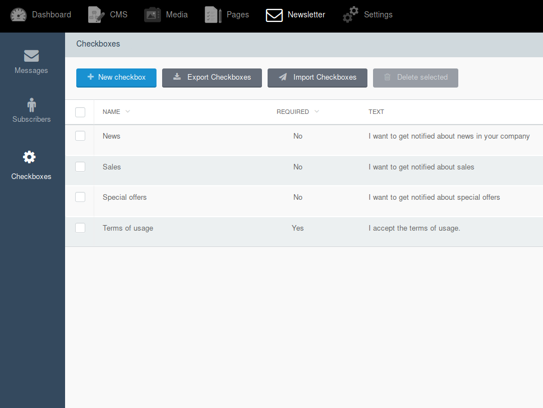543x408 pixels.
Task: Click Export Checkboxes button
Action: [212, 78]
